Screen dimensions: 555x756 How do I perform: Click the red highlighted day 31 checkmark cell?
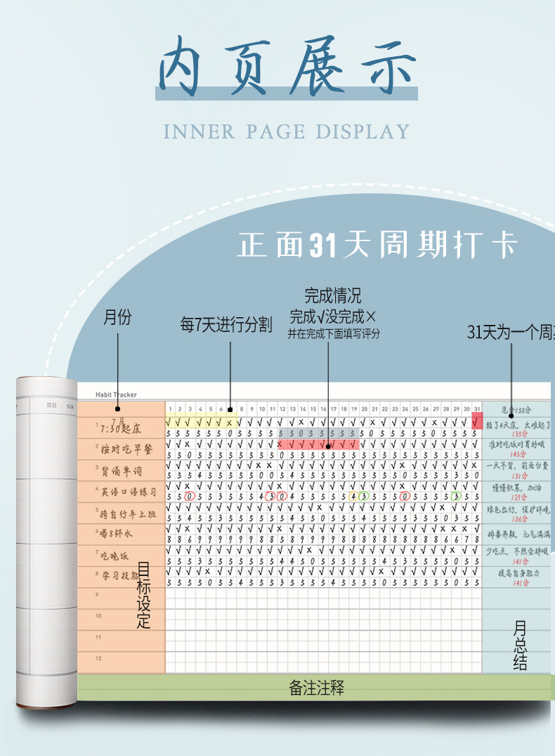click(x=477, y=421)
